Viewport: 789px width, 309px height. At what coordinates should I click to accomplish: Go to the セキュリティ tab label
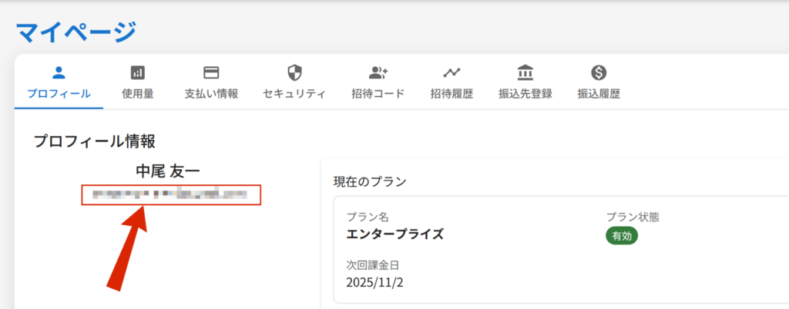pyautogui.click(x=294, y=95)
